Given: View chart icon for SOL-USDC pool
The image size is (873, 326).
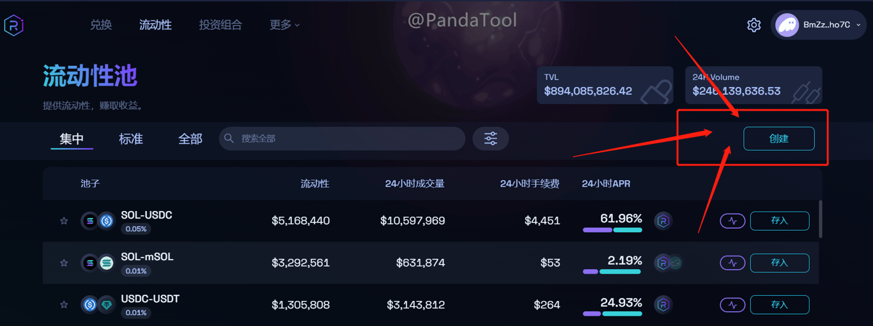Looking at the screenshot, I should 732,221.
